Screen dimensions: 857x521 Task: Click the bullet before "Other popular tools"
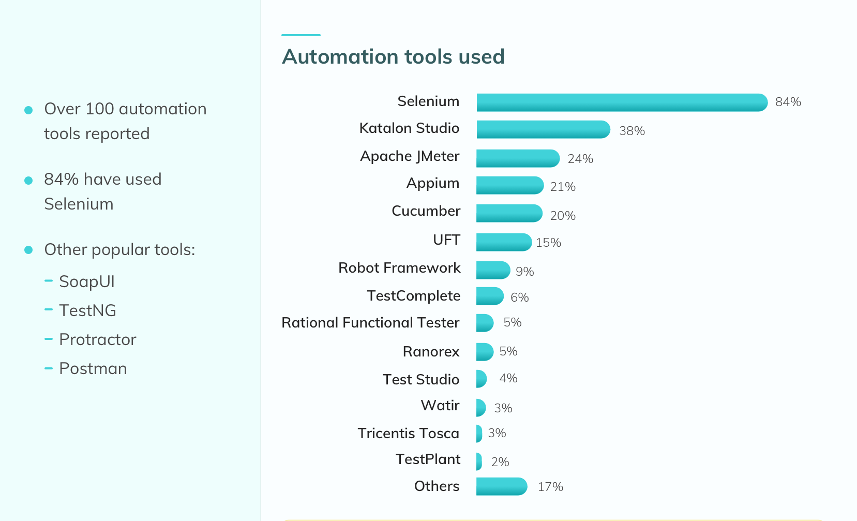29,250
